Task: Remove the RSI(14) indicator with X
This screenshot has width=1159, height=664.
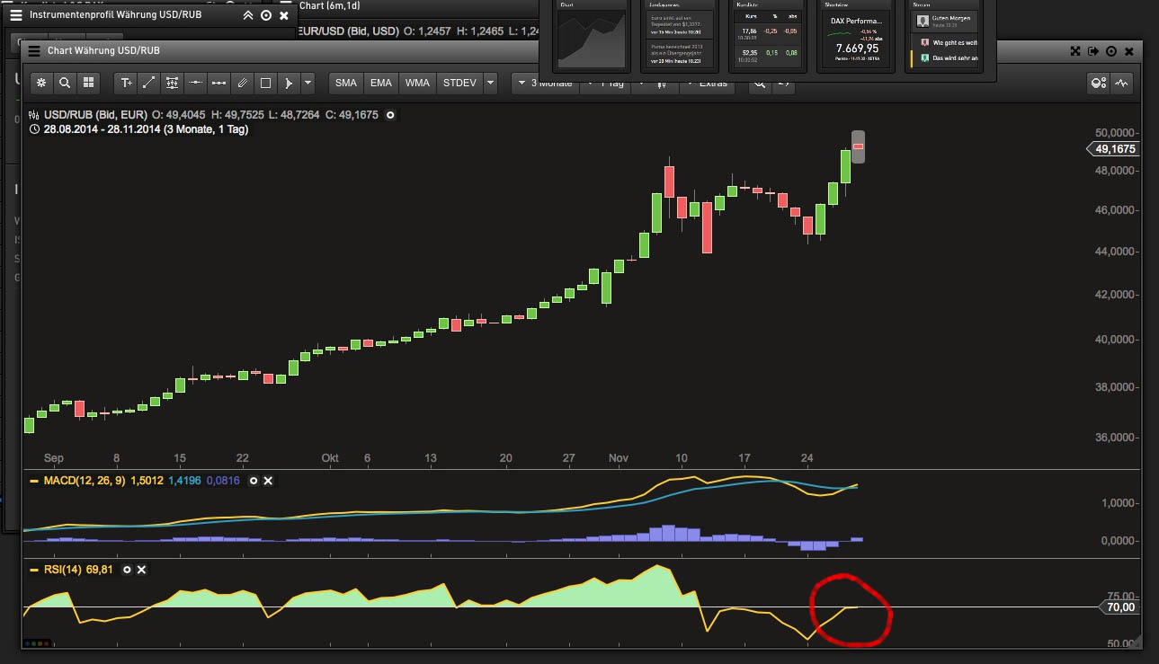Action: click(141, 570)
